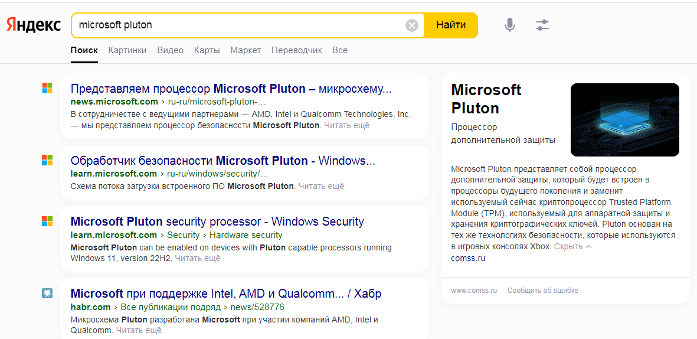Focus the search input field

tap(236, 25)
